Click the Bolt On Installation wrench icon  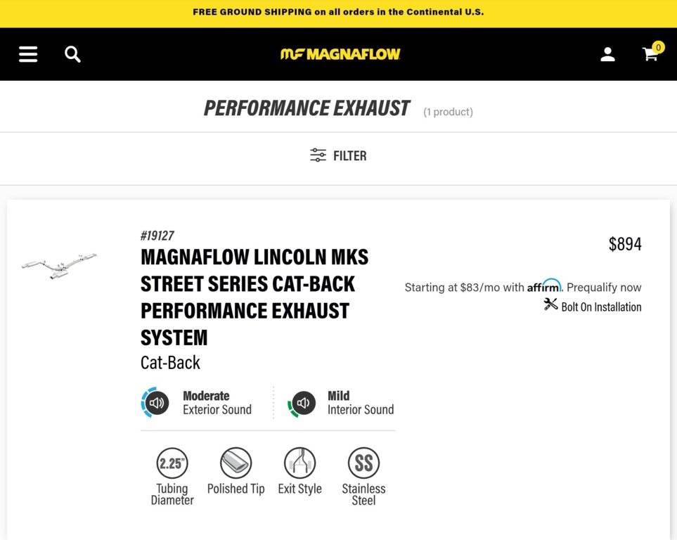550,304
